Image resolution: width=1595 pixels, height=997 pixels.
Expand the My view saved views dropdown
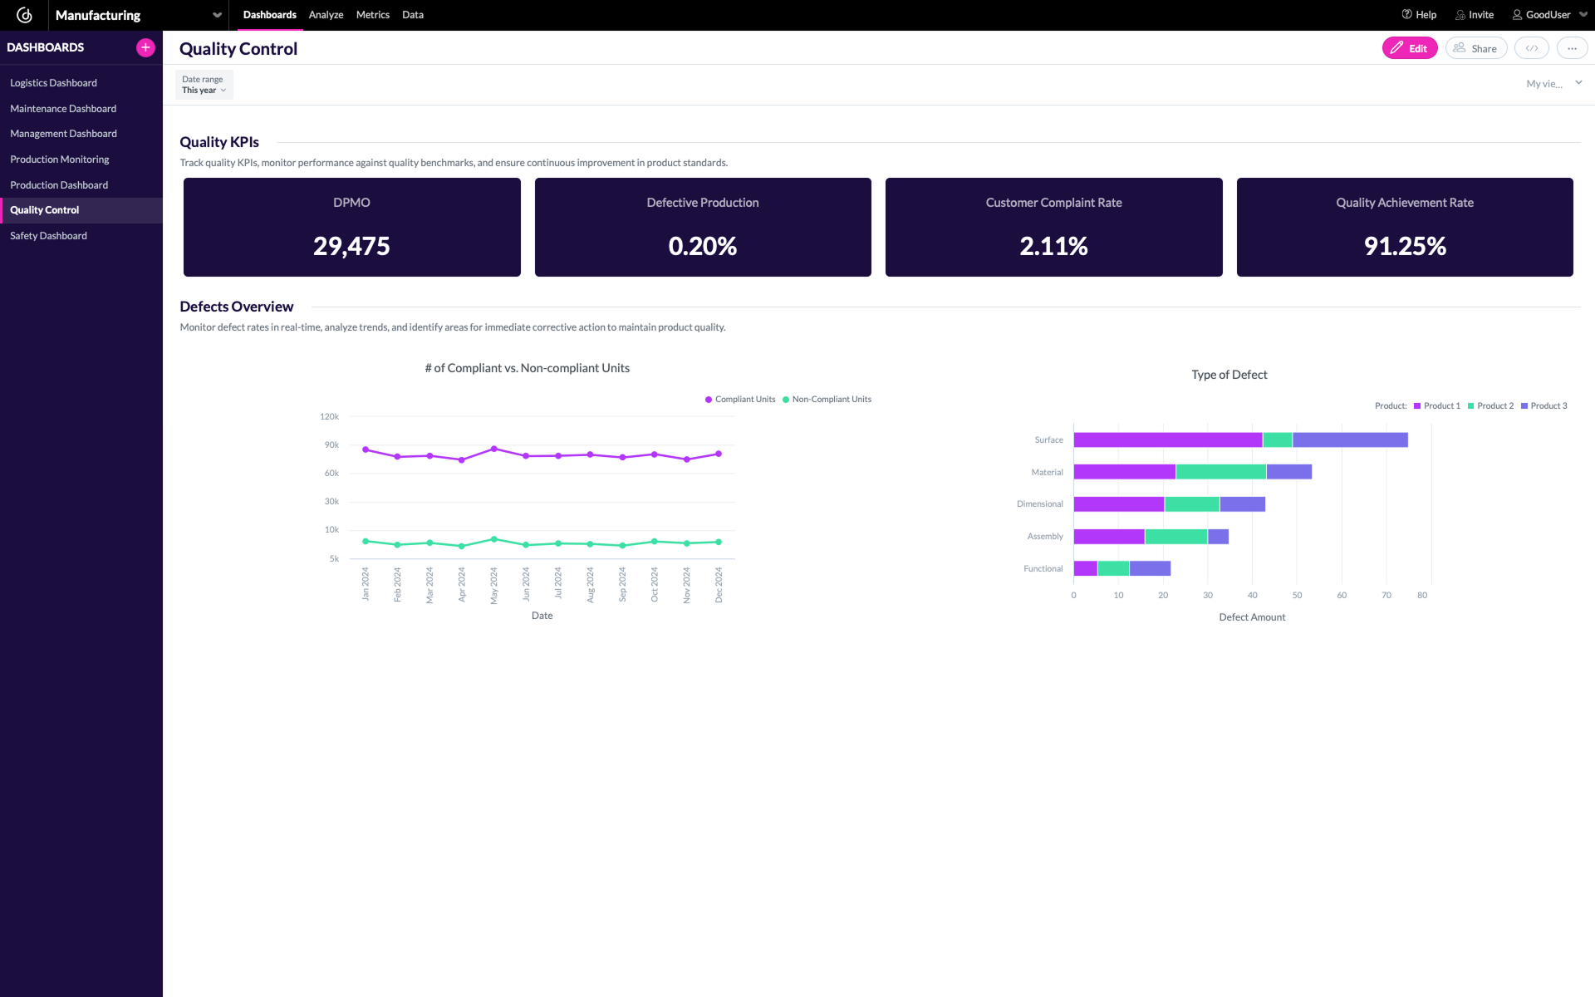pos(1552,83)
